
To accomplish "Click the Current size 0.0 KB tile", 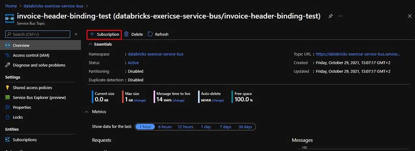I will coord(103,97).
